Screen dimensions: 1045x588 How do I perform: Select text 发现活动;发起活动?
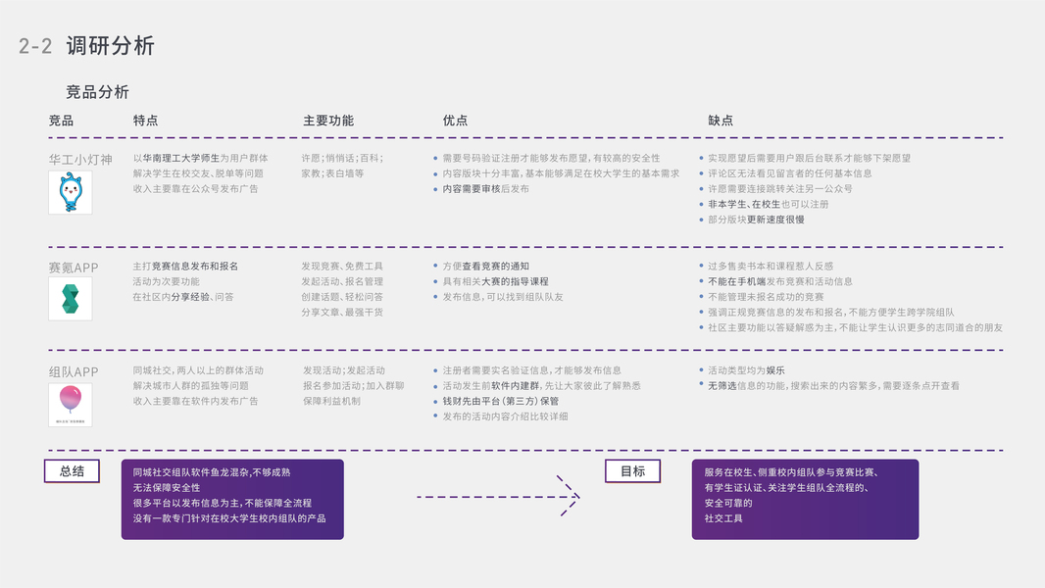click(x=344, y=370)
